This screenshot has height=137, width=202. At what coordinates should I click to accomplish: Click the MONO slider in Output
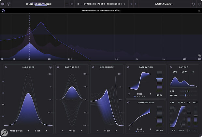coord(188,95)
